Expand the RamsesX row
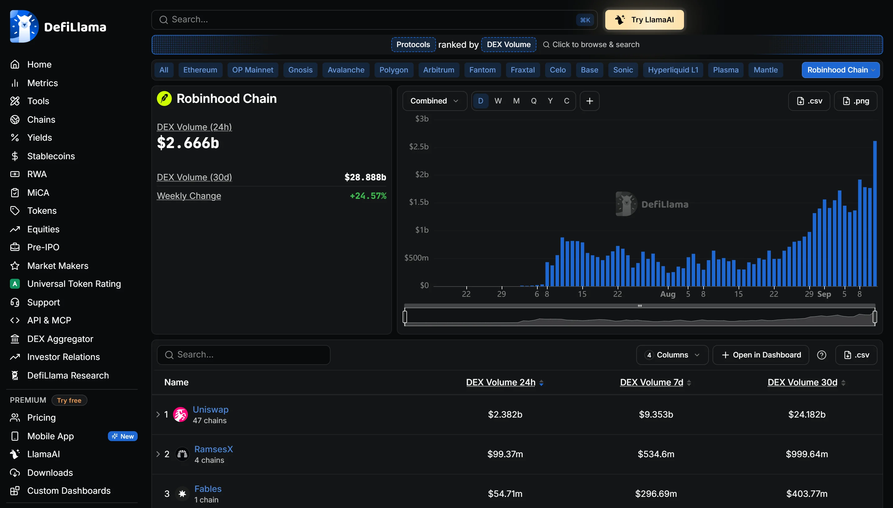Screen dimensions: 893x508 coord(158,454)
